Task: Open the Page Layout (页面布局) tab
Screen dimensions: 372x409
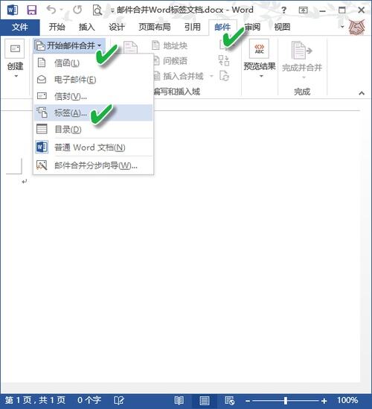Action: pos(155,27)
